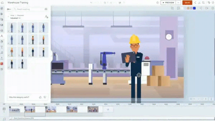The width and height of the screenshot is (215, 121).
Task: Click the music note icon at the bottom left
Action: click(x=4, y=119)
